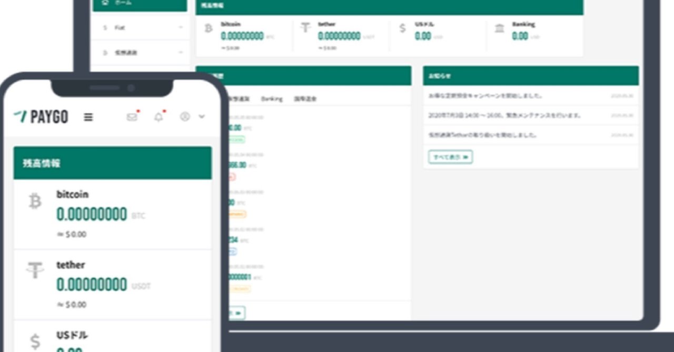Image resolution: width=674 pixels, height=352 pixels.
Task: Click the すべて表示 button in notifications
Action: click(x=450, y=157)
